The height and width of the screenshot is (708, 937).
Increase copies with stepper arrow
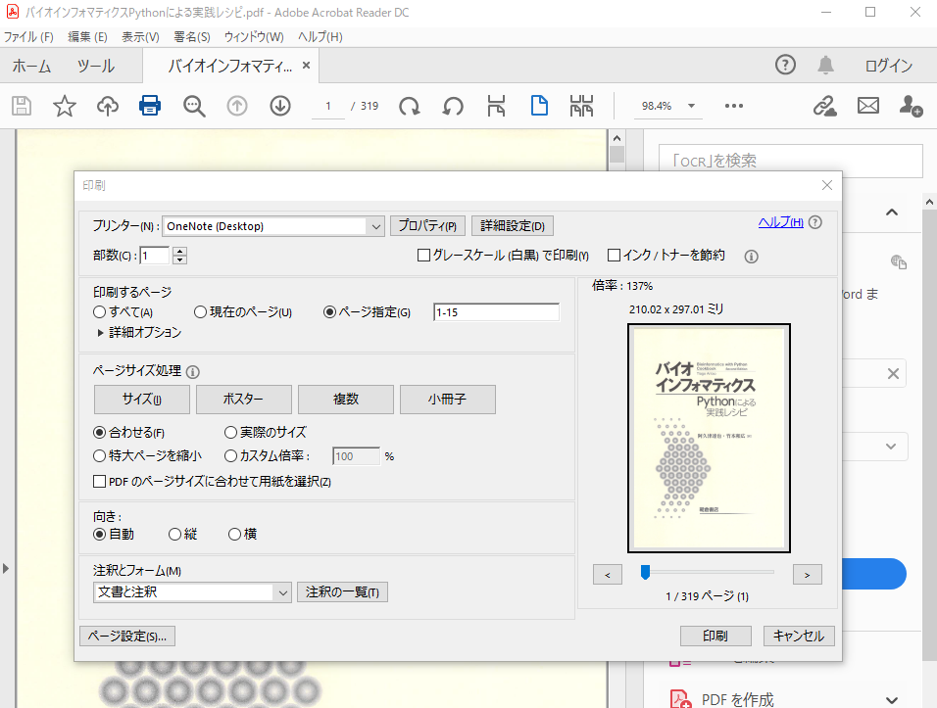[180, 251]
